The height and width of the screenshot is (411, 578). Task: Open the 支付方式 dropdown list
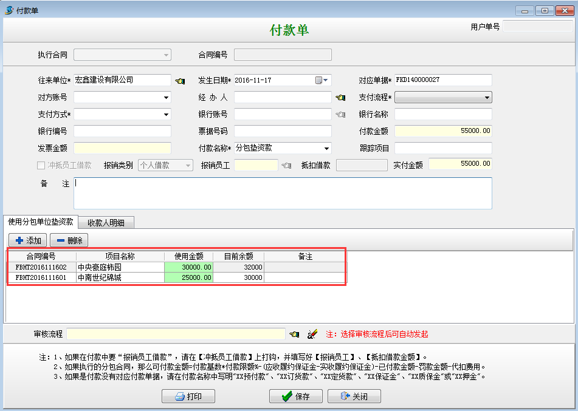coord(166,115)
